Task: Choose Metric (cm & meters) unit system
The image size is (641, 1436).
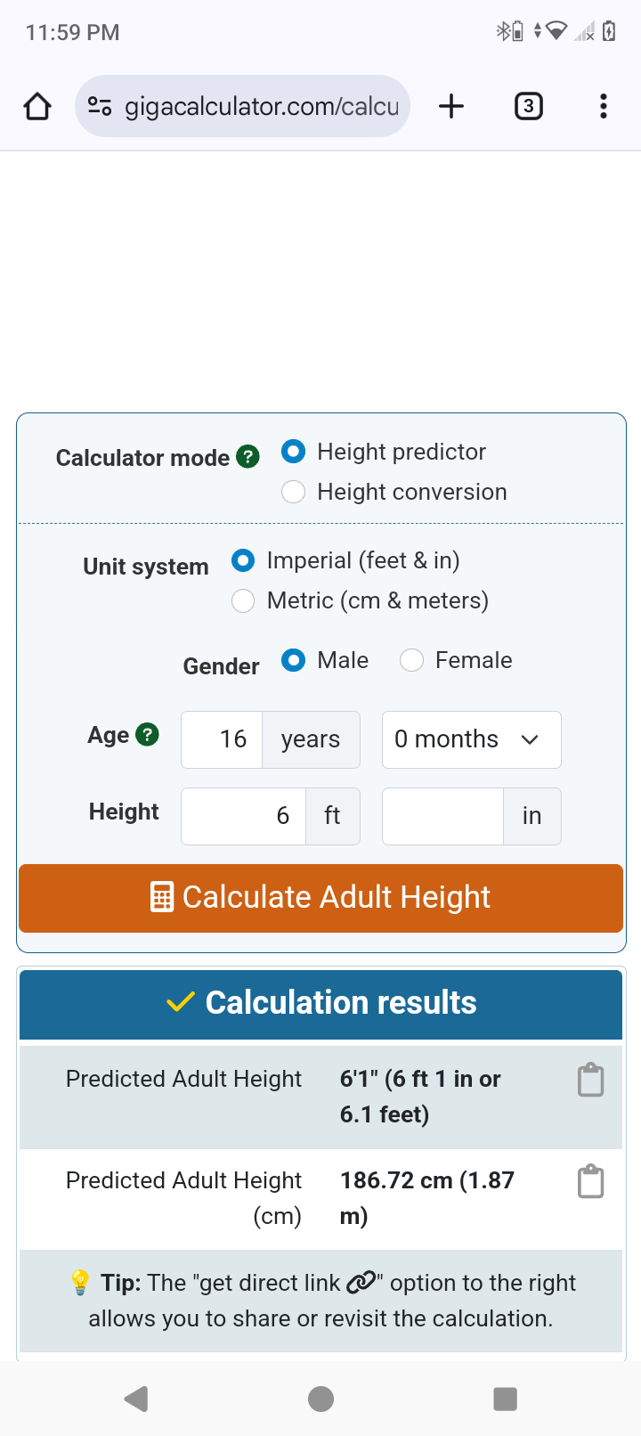Action: 243,601
